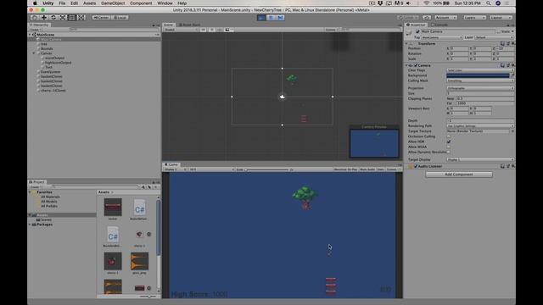
Task: Switch to the Scene tab
Action: click(x=168, y=25)
